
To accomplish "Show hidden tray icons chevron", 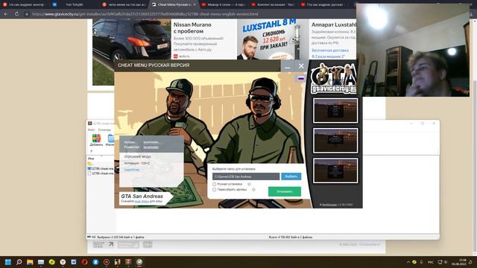I will [x=408, y=262].
